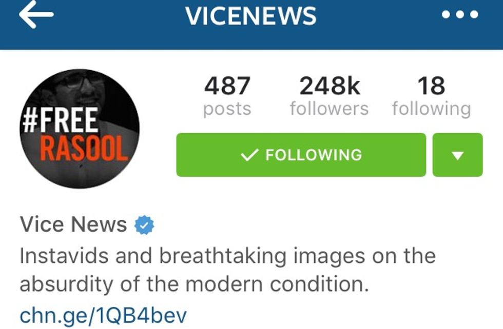The image size is (503, 329).
Task: Tap the orange RASOOL text in avatar
Action: (83, 148)
